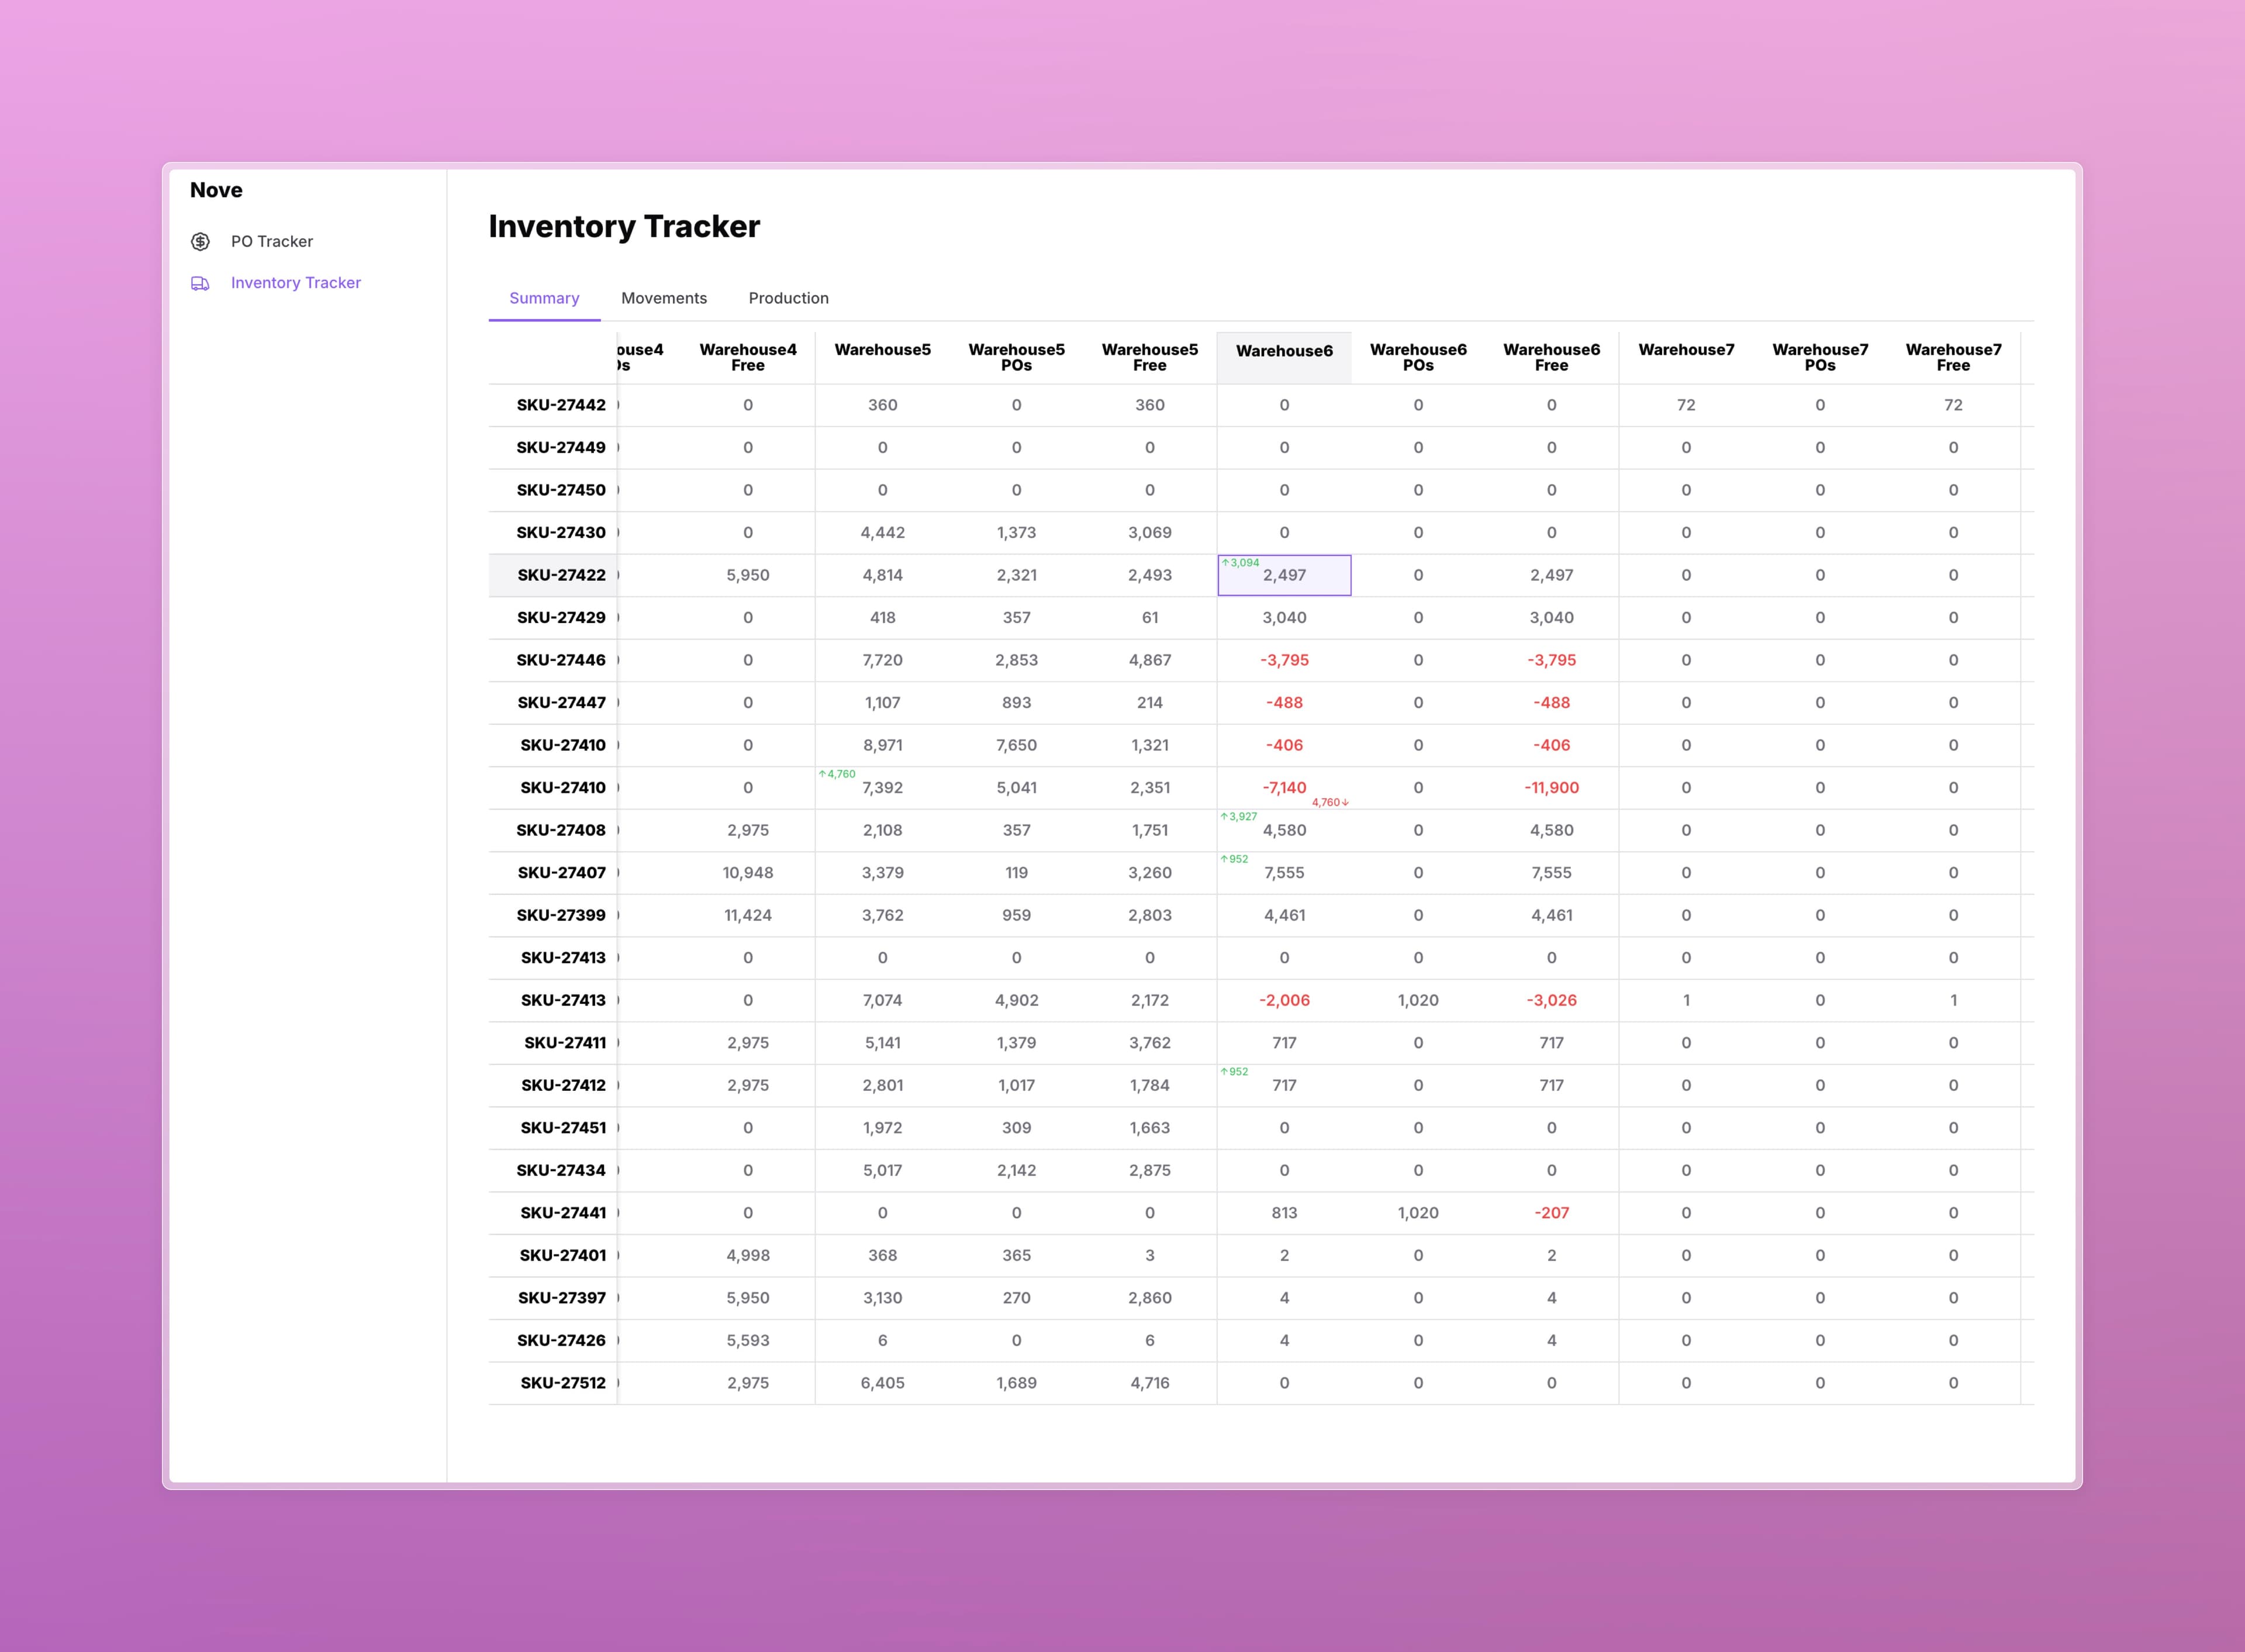Select the SKU-27422 row label
2245x1652 pixels.
[x=561, y=575]
